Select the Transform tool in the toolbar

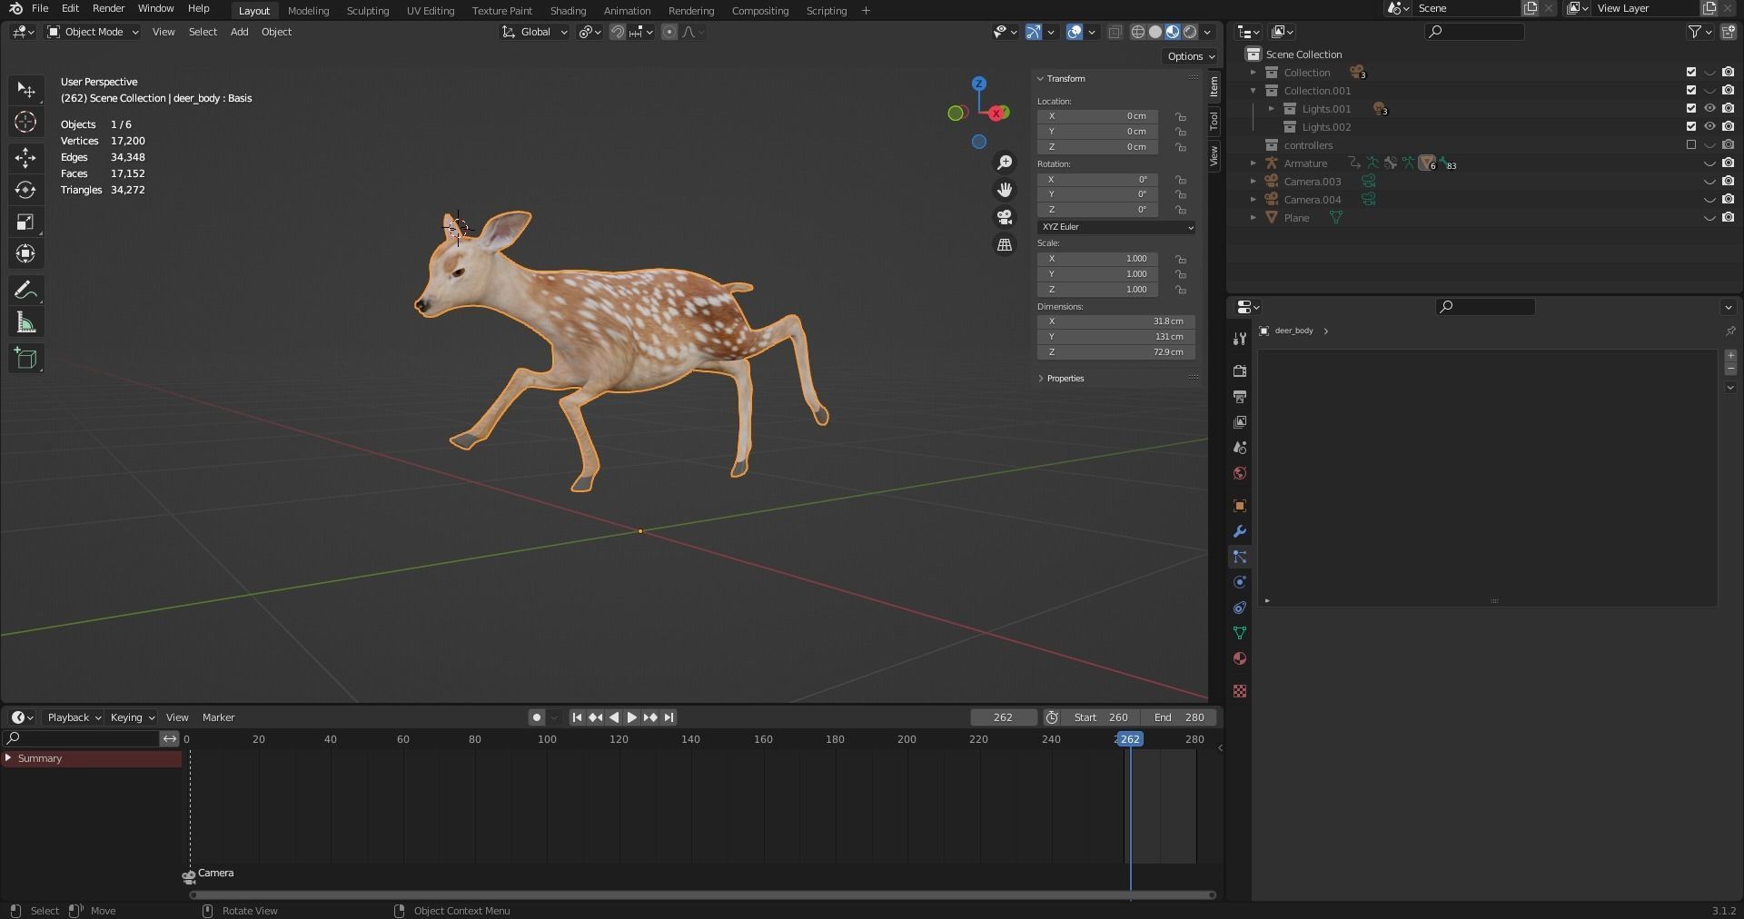pos(25,253)
